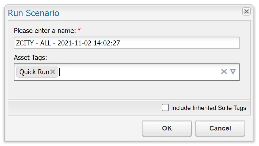
Task: Dismiss dialog using Cancel button
Action: tap(220, 128)
